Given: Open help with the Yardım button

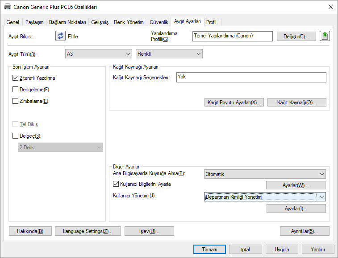Looking at the screenshot, I should [x=318, y=250].
